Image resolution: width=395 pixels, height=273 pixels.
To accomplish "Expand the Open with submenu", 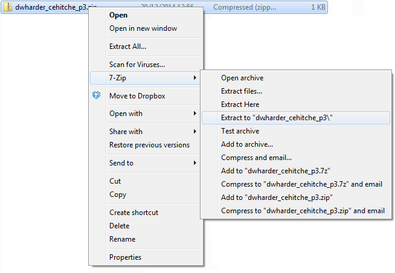I will [194, 114].
